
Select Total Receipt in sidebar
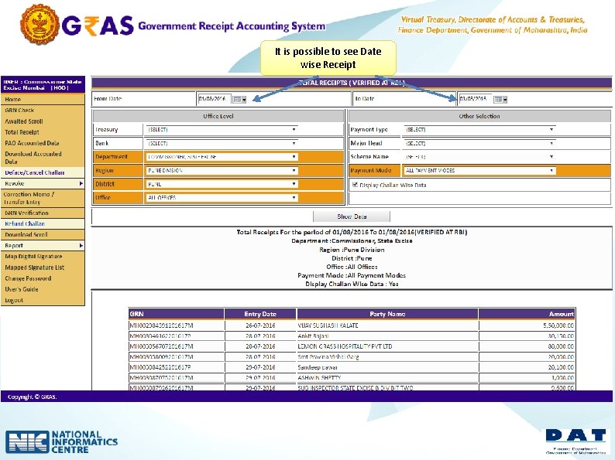click(x=43, y=132)
